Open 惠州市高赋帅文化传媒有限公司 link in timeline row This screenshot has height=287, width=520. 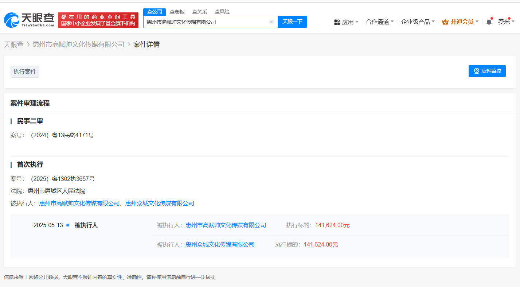(x=226, y=225)
